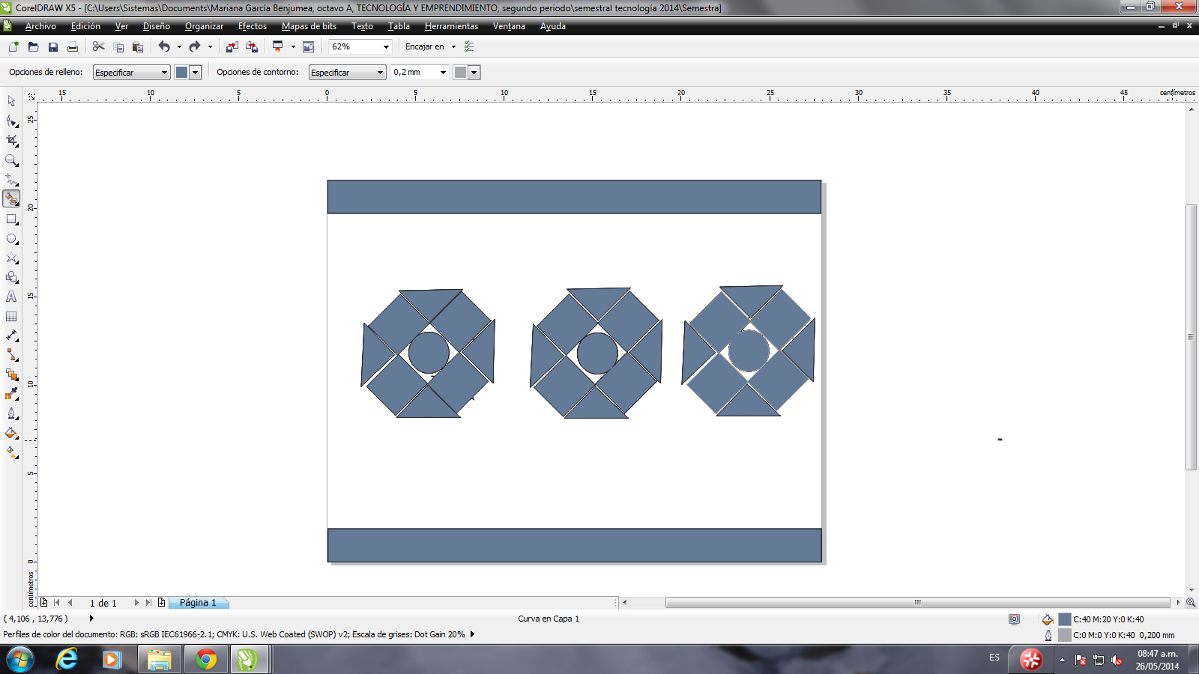Open the Organizar menu

click(x=204, y=26)
